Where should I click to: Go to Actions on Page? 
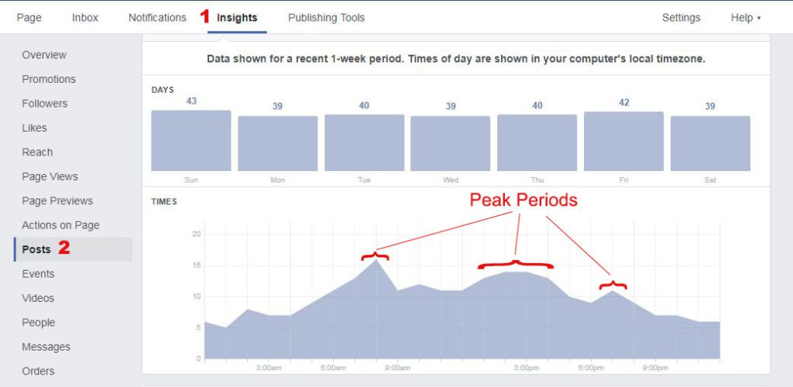point(60,224)
